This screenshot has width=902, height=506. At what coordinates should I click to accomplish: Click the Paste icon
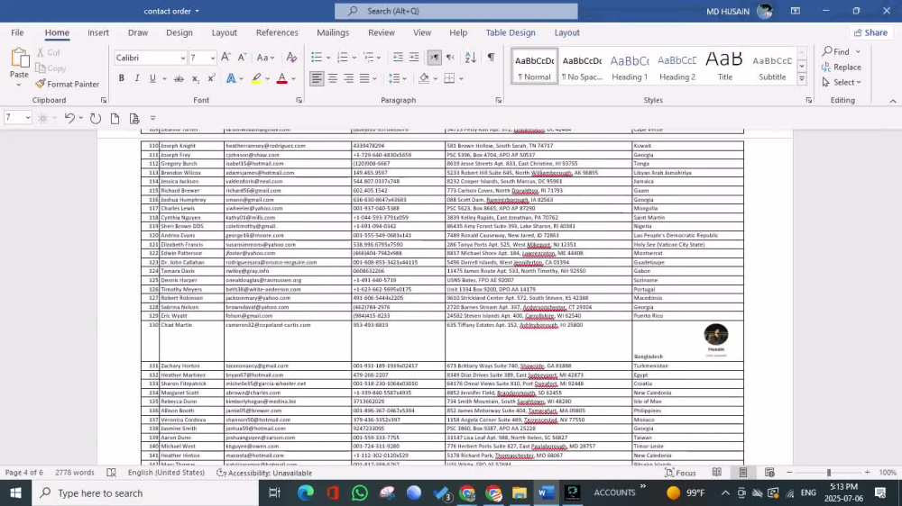coord(19,59)
